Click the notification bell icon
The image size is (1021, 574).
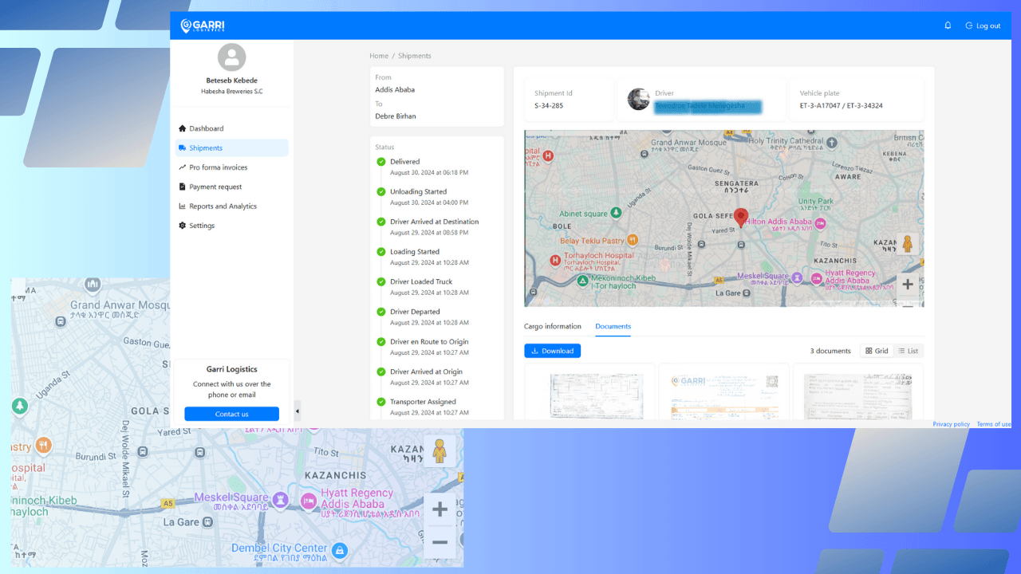coord(948,26)
